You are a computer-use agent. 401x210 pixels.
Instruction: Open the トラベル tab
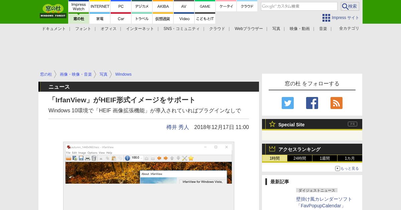[142, 18]
